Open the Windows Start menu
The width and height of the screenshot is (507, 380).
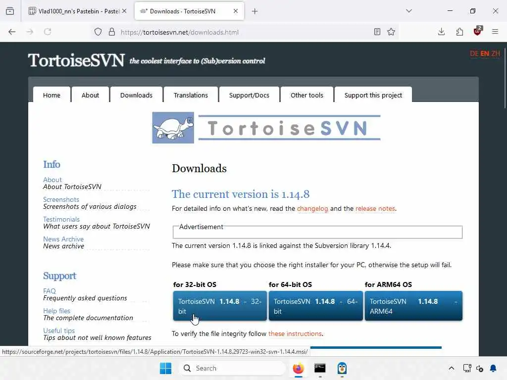[165, 368]
